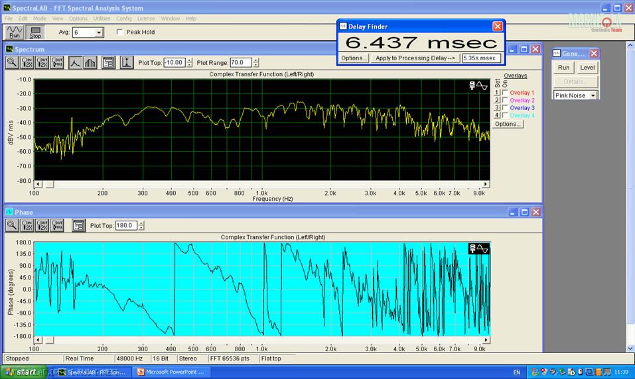Zoom out full in Phase toolbar

click(57, 225)
